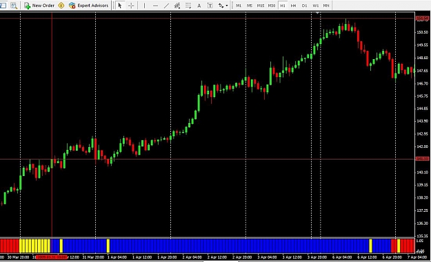Click the red highlighted date label on time axis
Viewport: 431px width, 262px height.
(52, 257)
